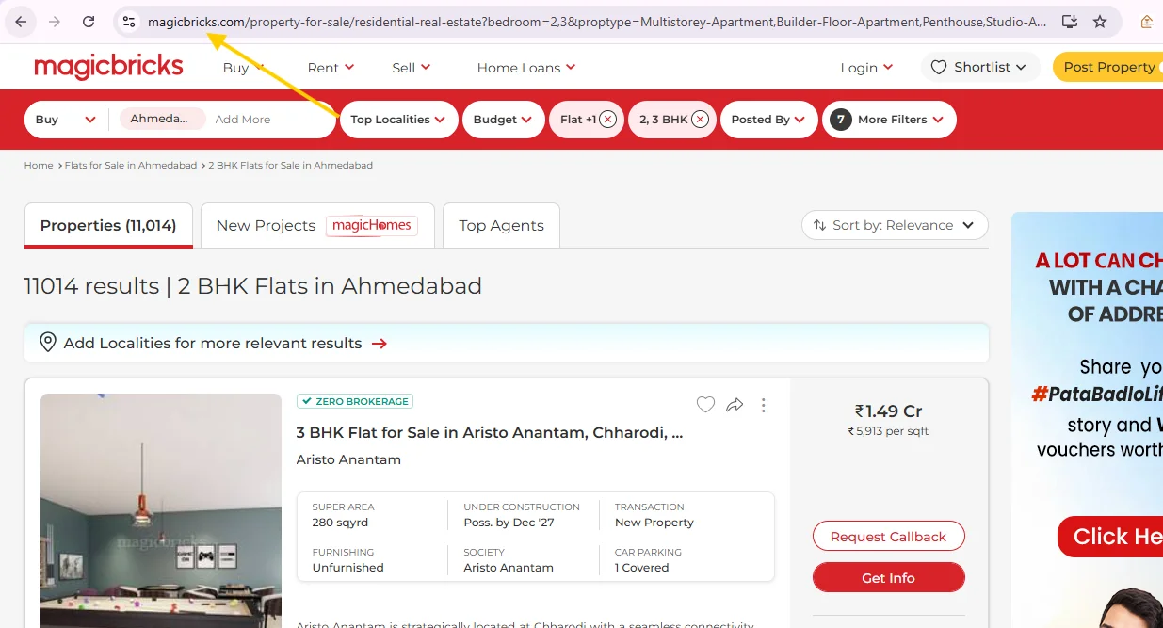
Task: Click the Add More locality input field
Action: 243,120
